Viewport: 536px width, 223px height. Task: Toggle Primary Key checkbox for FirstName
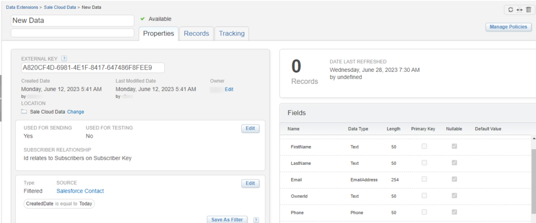click(424, 147)
